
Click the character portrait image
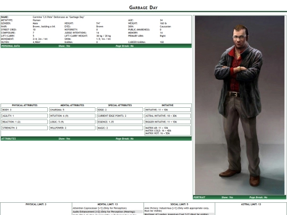[240, 105]
